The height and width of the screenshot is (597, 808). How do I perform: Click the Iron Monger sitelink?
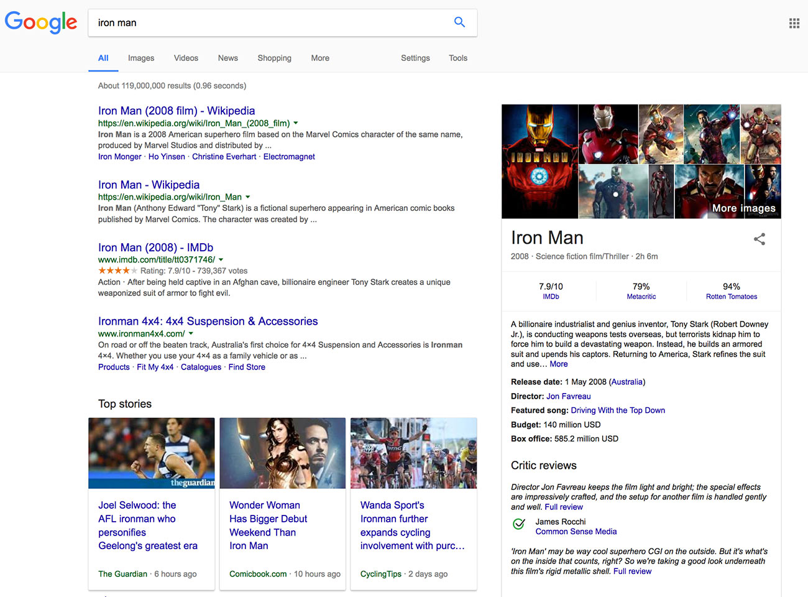point(120,157)
